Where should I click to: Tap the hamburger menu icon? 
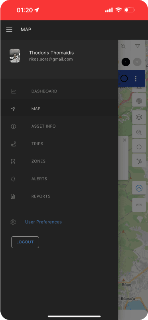click(x=9, y=30)
